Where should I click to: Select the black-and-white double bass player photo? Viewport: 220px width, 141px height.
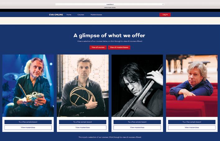[x=137, y=86]
